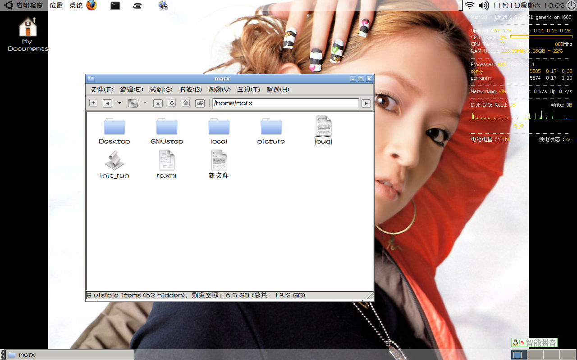Select the picture folder
The width and height of the screenshot is (577, 360).
click(271, 131)
